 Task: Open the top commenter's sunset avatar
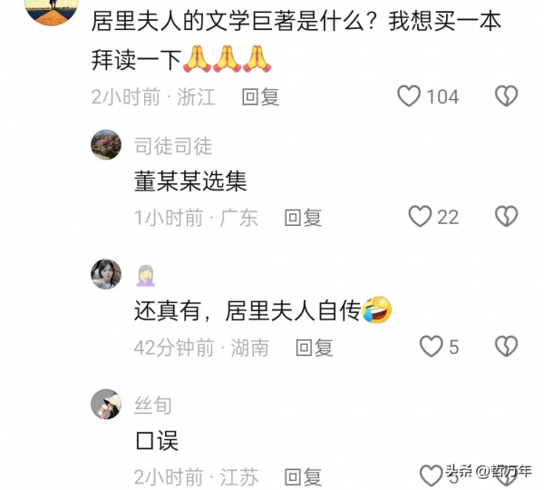point(52,9)
